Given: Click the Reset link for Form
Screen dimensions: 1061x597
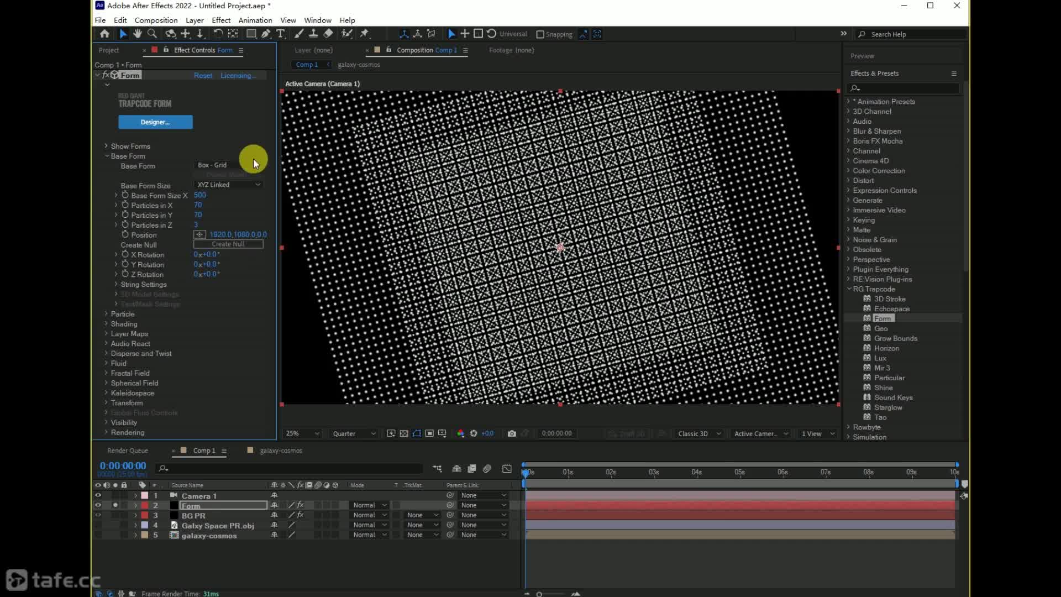Looking at the screenshot, I should [203, 76].
